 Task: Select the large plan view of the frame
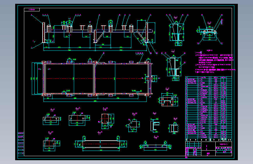95,78
